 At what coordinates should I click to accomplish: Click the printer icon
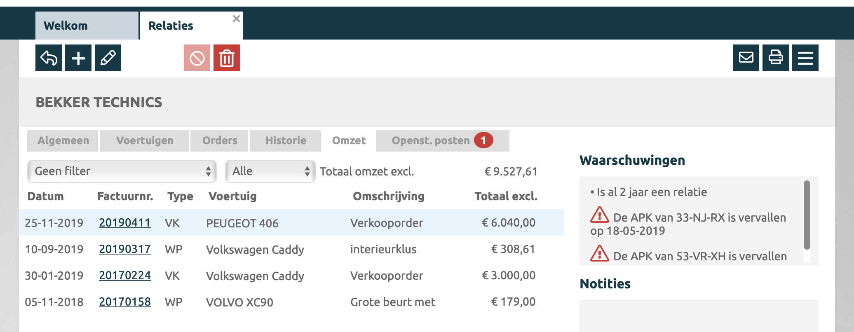pyautogui.click(x=776, y=58)
